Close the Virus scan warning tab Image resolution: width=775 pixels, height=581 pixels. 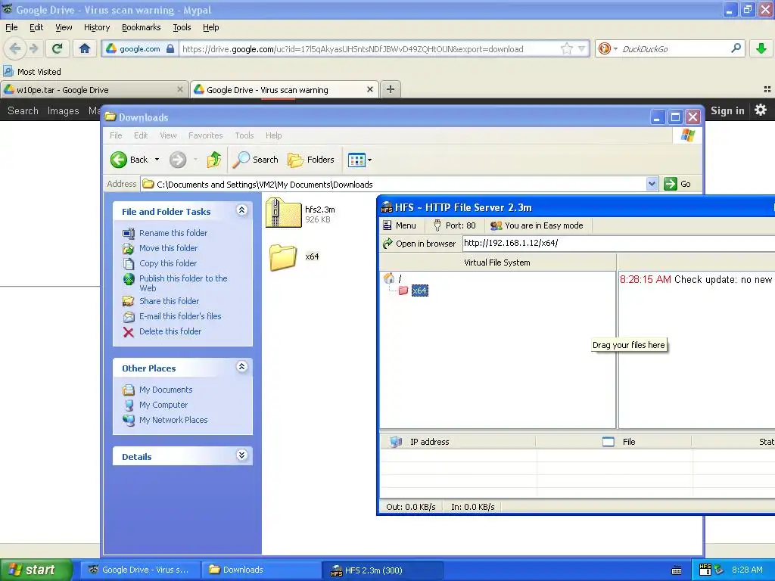369,89
